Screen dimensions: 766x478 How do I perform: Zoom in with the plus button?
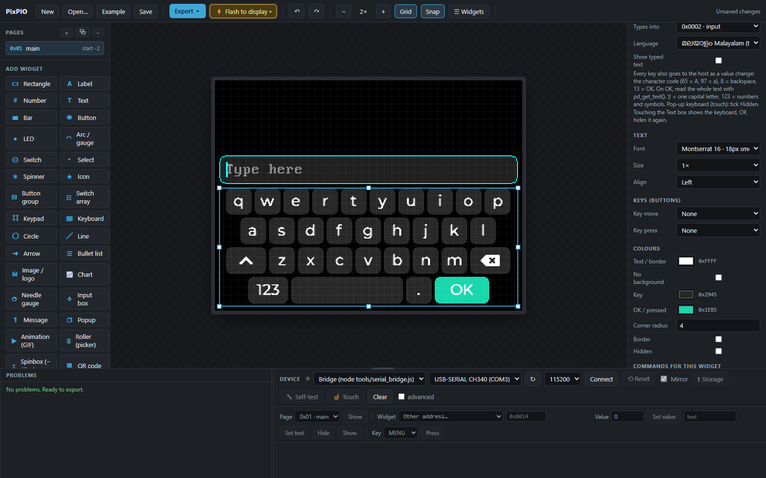383,11
